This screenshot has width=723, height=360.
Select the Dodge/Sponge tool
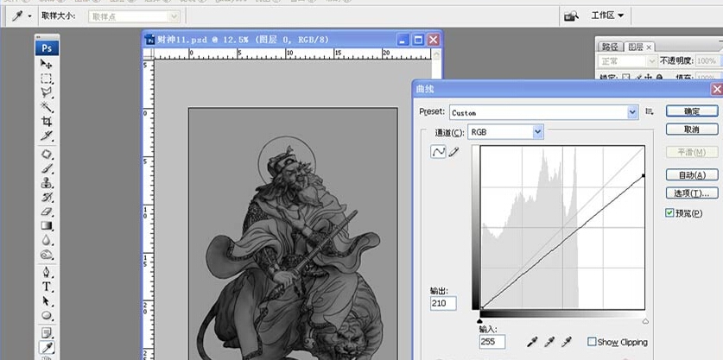tap(47, 255)
